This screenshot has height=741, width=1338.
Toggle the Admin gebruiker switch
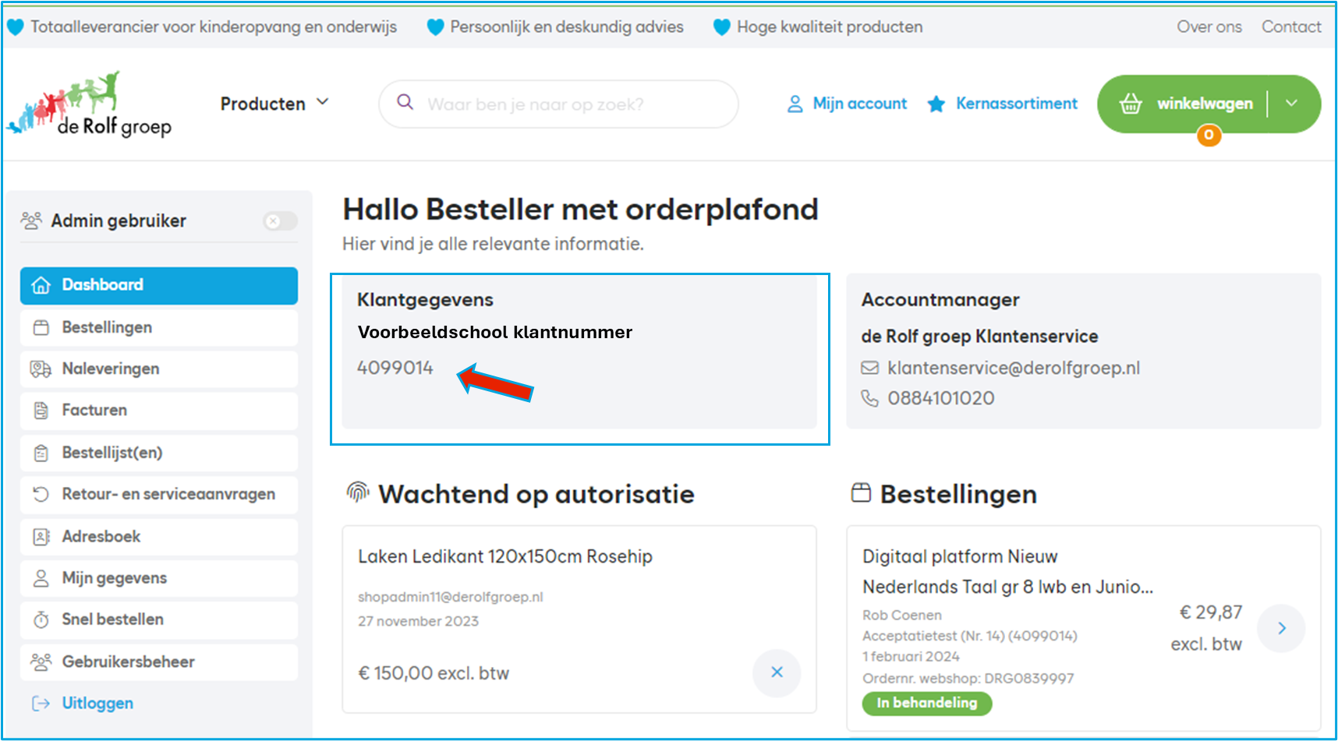coord(281,221)
